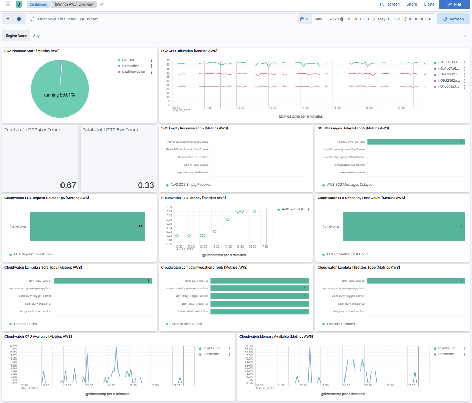472x403 pixels.
Task: Open options menu for legend item i-0c63c963
Action: pyautogui.click(x=465, y=62)
